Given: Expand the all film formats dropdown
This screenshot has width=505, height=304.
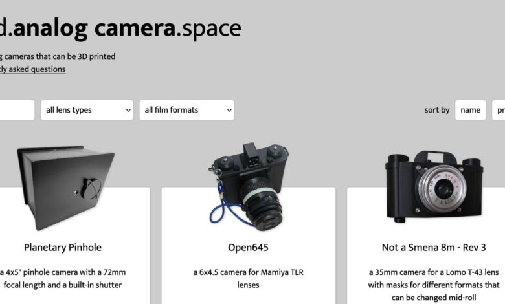Looking at the screenshot, I should 187,110.
